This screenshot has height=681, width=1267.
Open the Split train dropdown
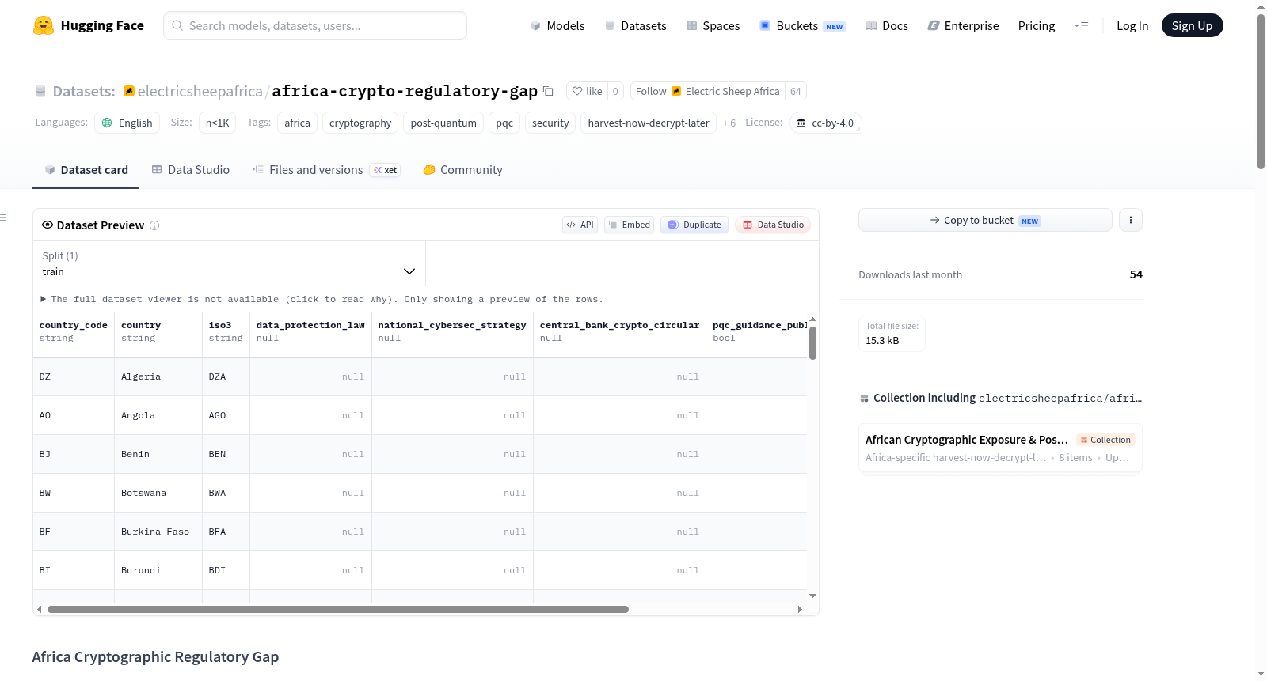(229, 263)
